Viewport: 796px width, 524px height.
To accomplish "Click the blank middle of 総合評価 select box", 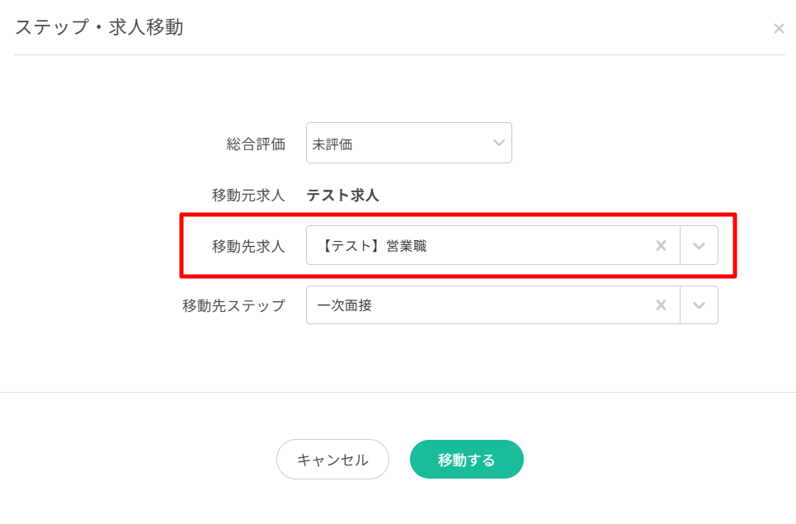I will point(421,144).
